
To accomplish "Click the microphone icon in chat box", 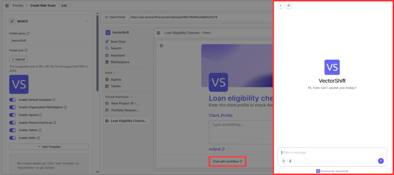I will pos(290,161).
